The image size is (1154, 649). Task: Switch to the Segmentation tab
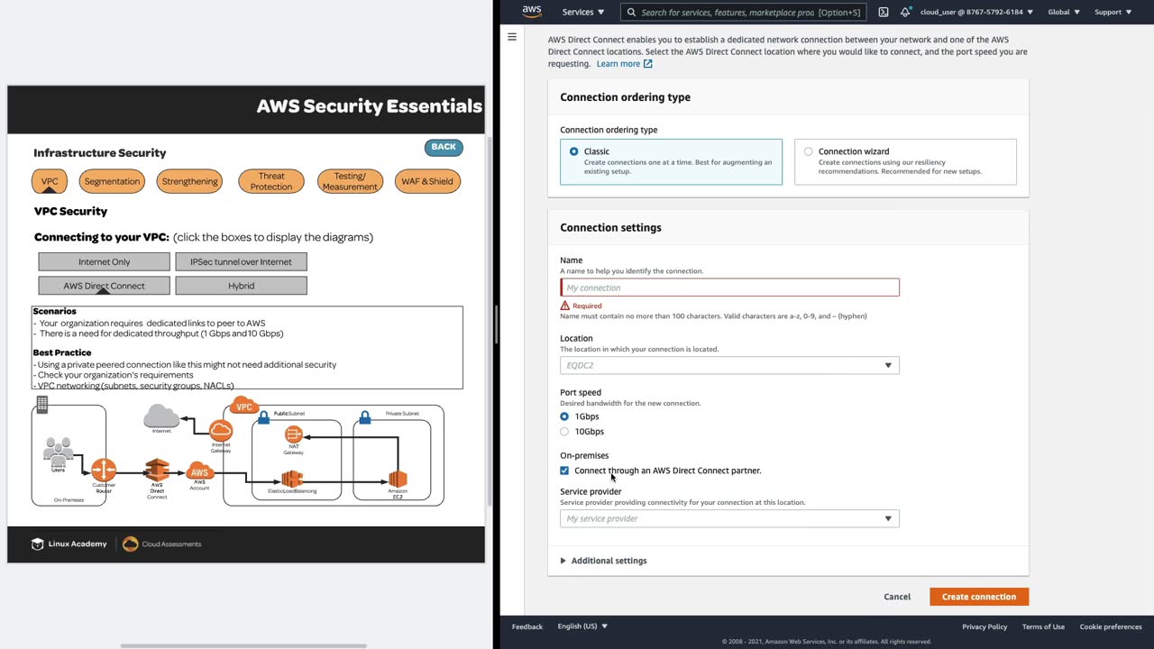tap(112, 181)
